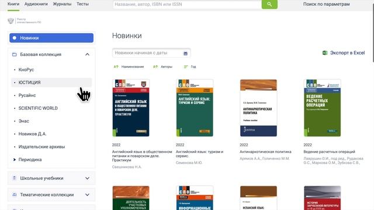Screen dimensions: 374x210
Task: Select the Новинки sidebar item
Action: click(x=51, y=38)
